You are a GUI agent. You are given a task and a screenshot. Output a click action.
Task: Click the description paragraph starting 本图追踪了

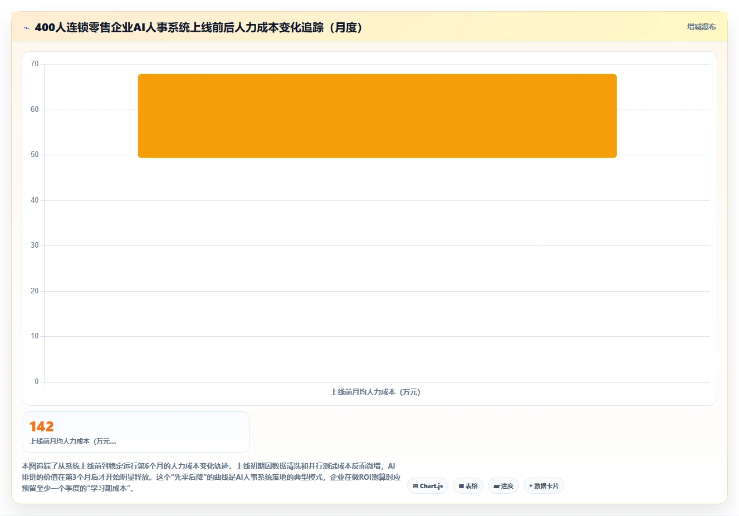pos(211,477)
